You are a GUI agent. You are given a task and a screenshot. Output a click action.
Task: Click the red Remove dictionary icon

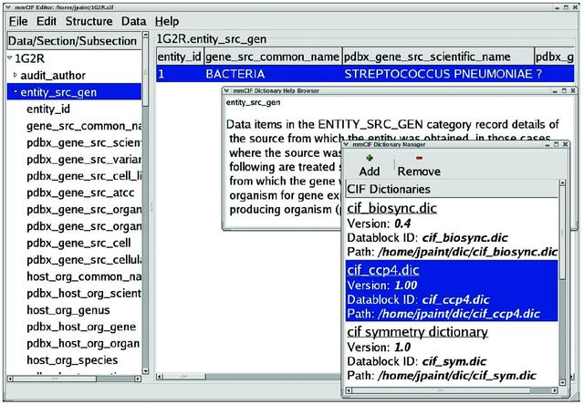point(419,158)
